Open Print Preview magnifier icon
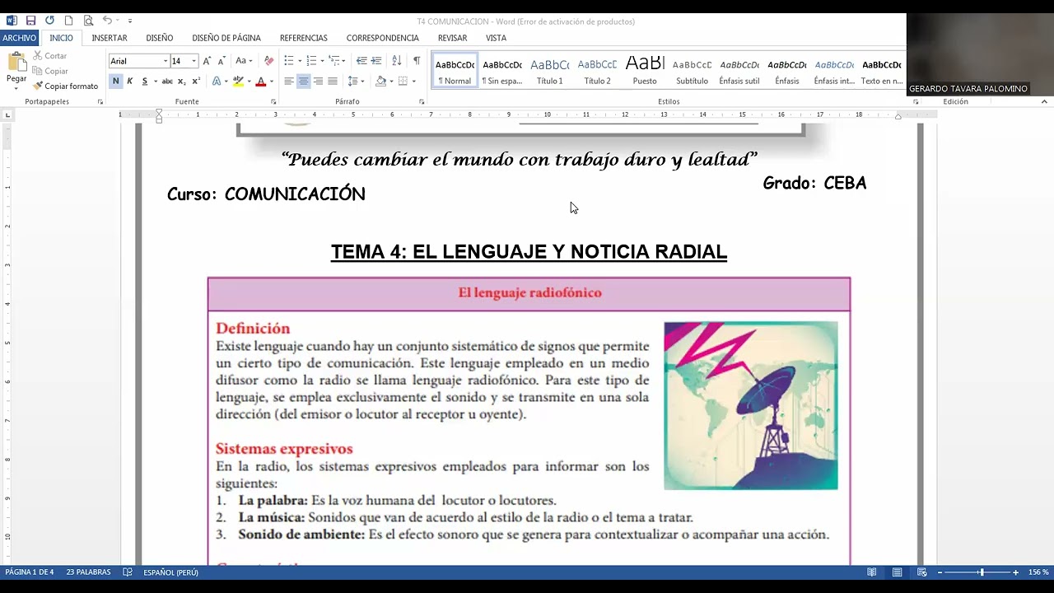The width and height of the screenshot is (1054, 593). pos(88,21)
